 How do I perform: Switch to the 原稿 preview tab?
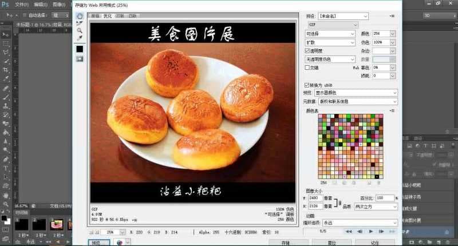tap(95, 16)
